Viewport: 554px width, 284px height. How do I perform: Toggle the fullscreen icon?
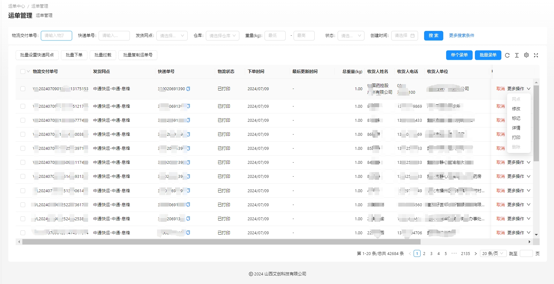pyautogui.click(x=536, y=55)
